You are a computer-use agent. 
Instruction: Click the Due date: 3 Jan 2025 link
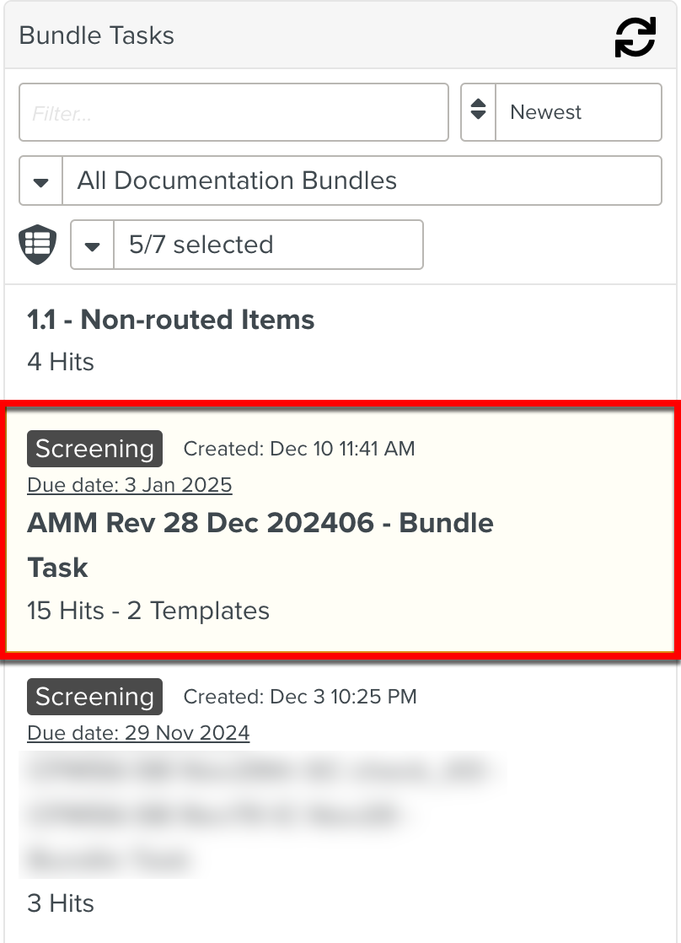[130, 485]
